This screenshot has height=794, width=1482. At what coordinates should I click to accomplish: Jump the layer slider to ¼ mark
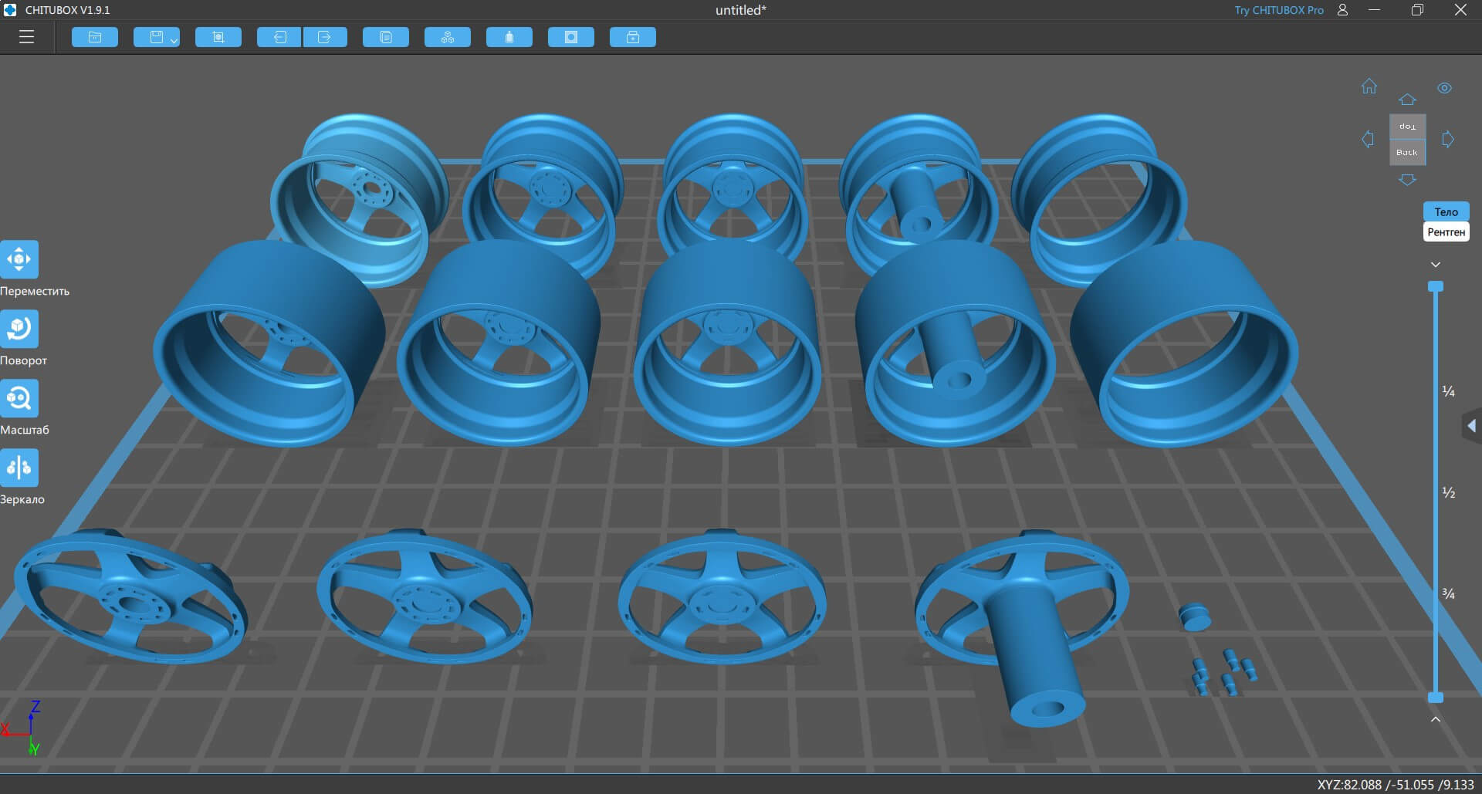1449,391
